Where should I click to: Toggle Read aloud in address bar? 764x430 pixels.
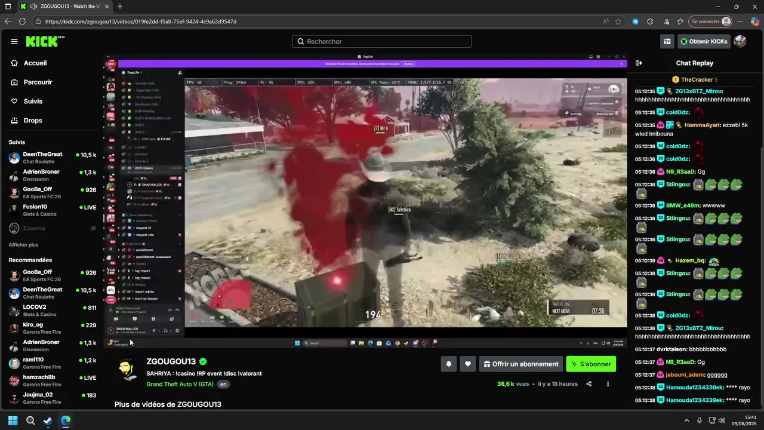[606, 21]
